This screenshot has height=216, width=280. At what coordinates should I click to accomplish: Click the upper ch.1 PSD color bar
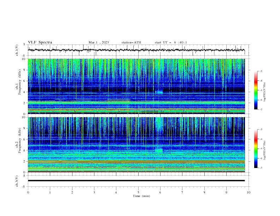tap(256, 90)
